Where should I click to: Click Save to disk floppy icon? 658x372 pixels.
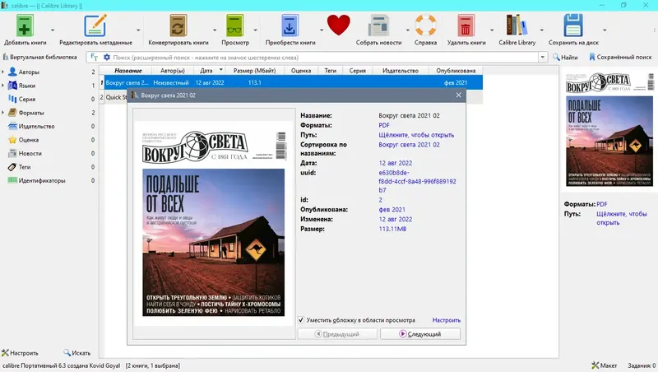(x=573, y=26)
